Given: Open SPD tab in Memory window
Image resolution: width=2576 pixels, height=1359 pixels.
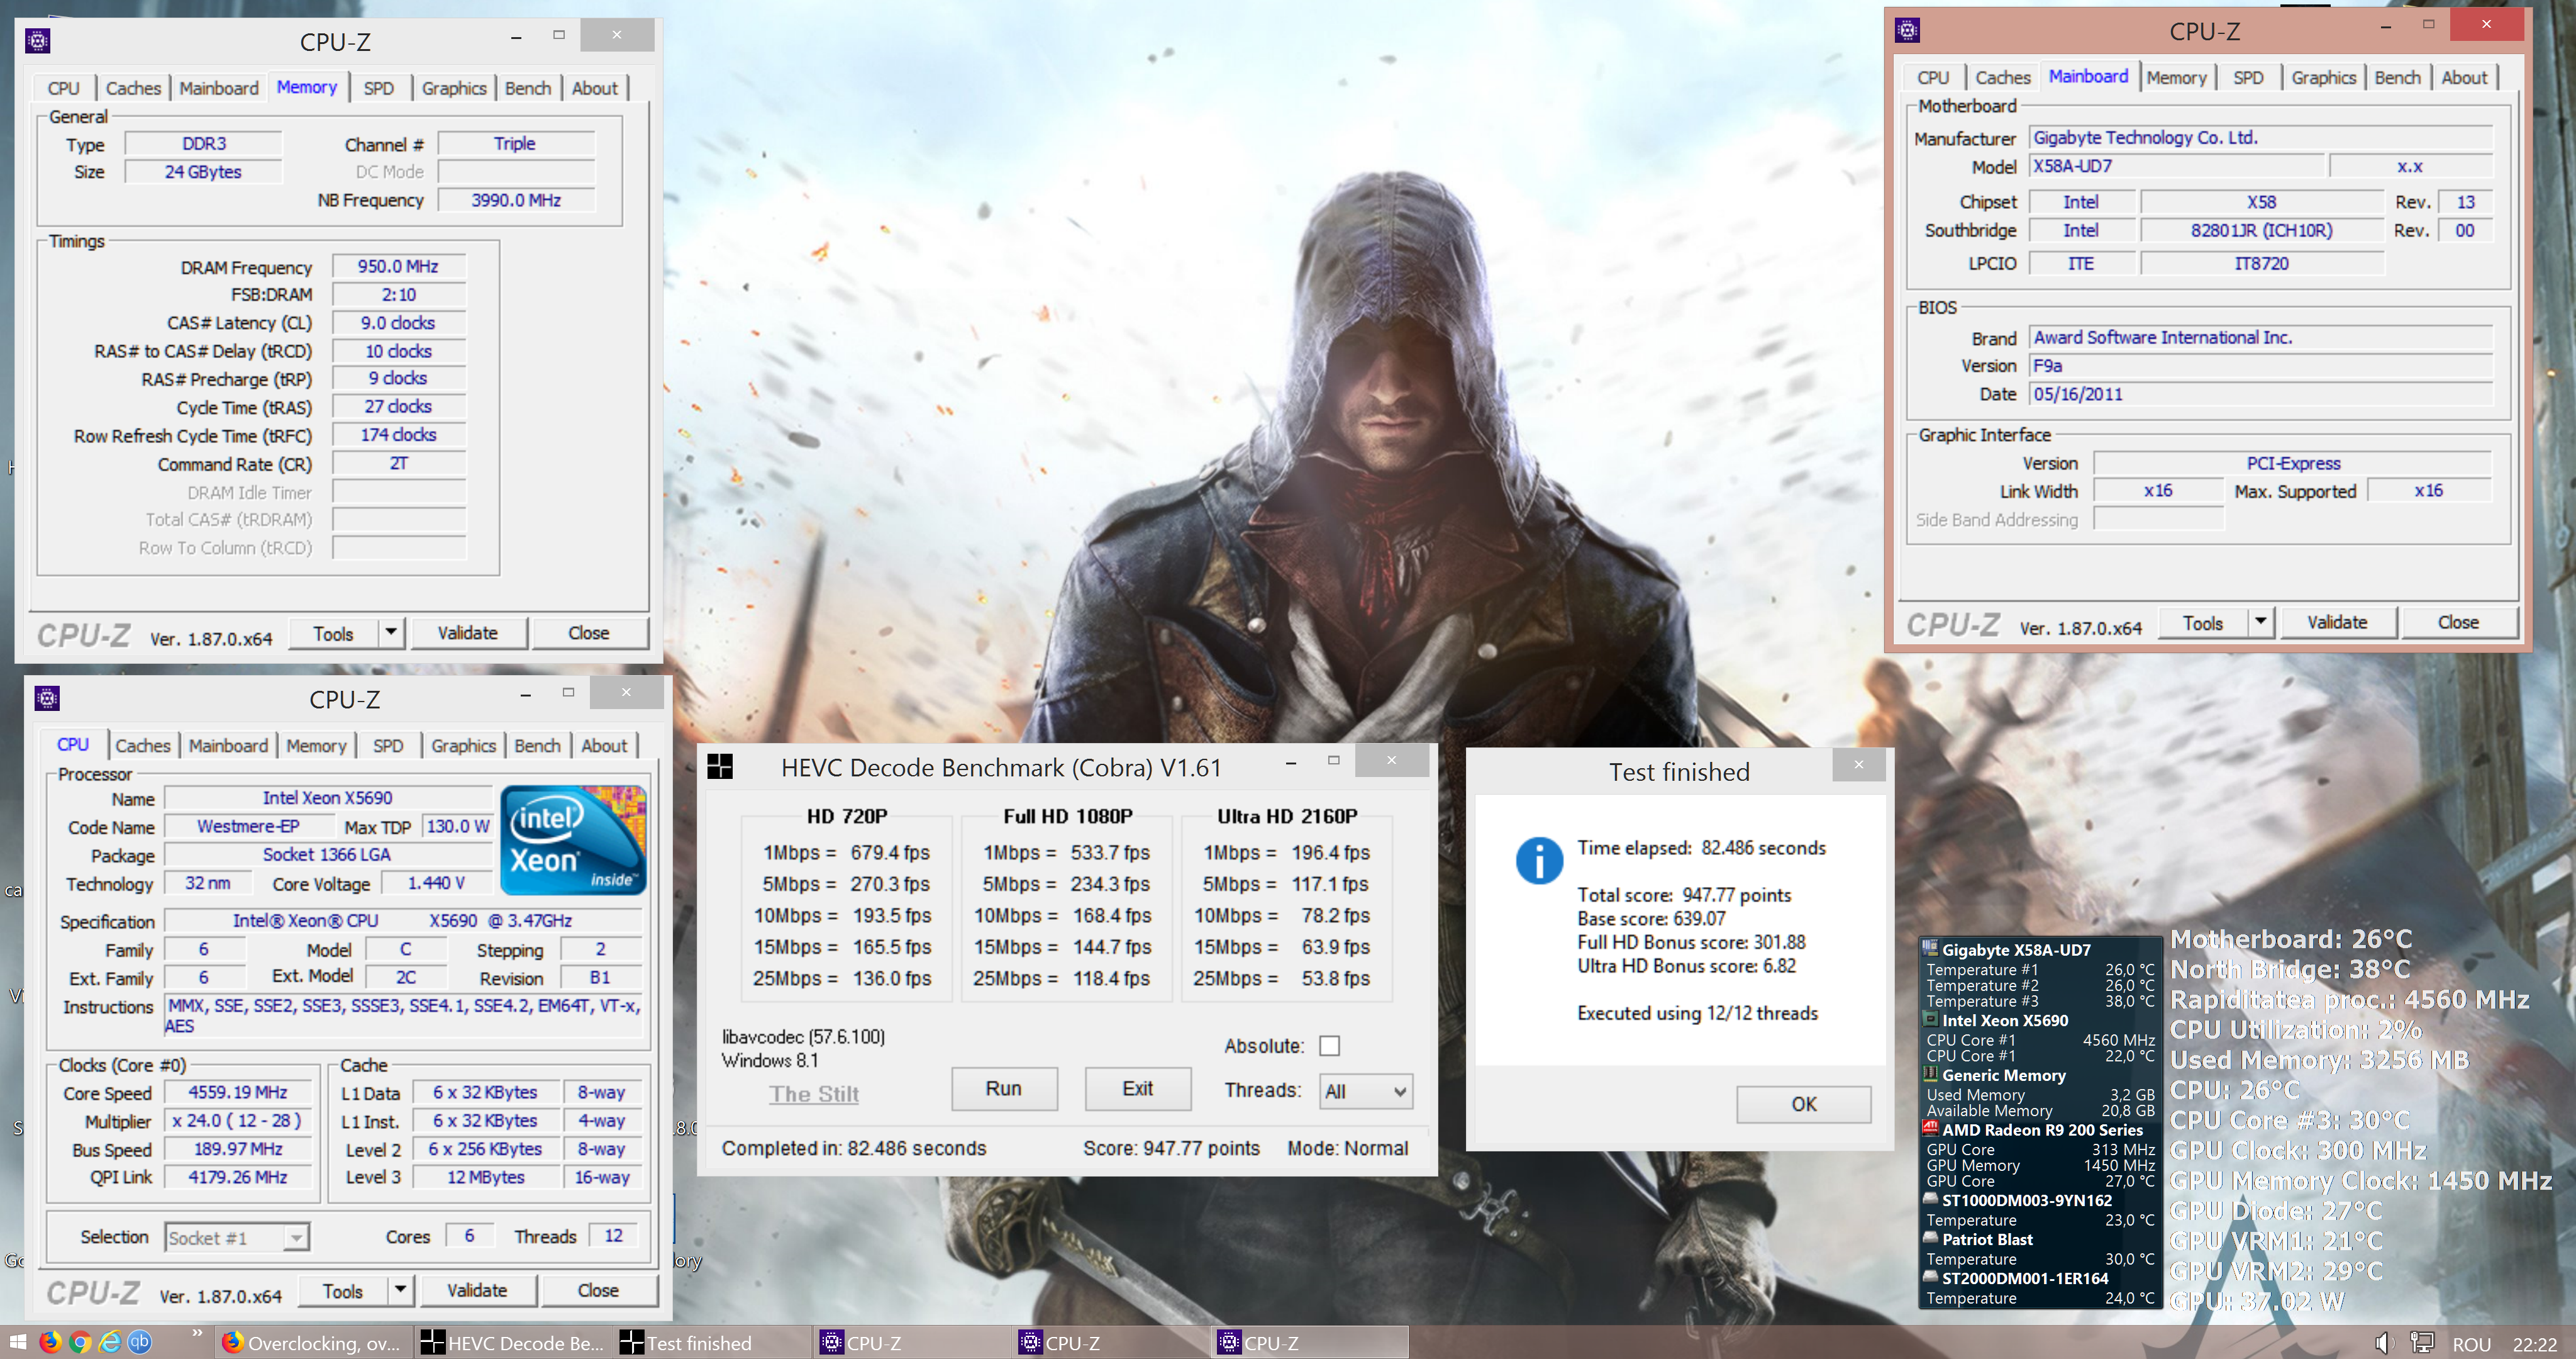Looking at the screenshot, I should pos(378,88).
